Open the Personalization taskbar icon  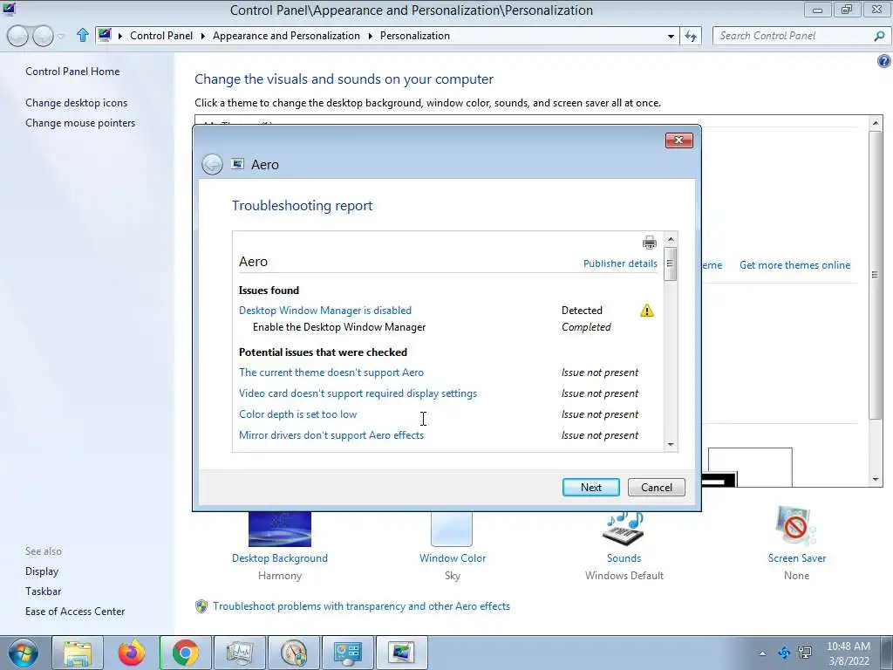click(x=402, y=653)
